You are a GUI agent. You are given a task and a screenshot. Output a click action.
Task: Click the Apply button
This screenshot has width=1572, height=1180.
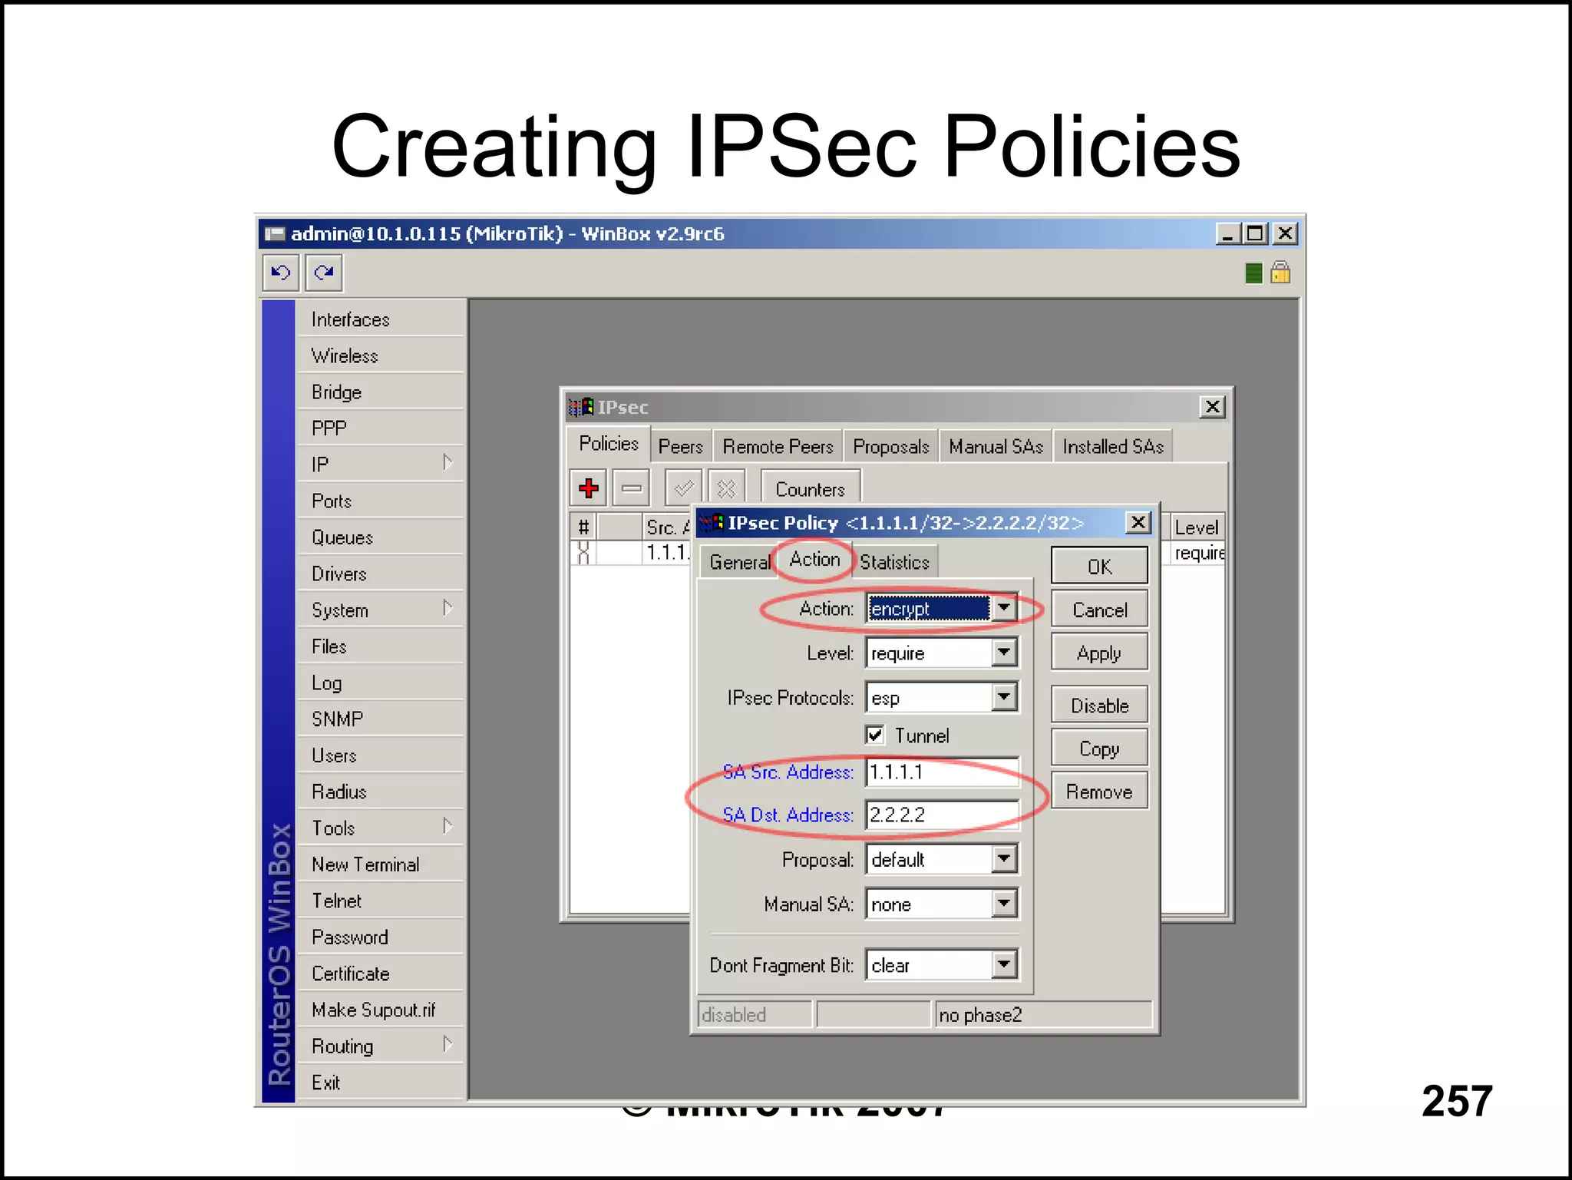(1099, 653)
